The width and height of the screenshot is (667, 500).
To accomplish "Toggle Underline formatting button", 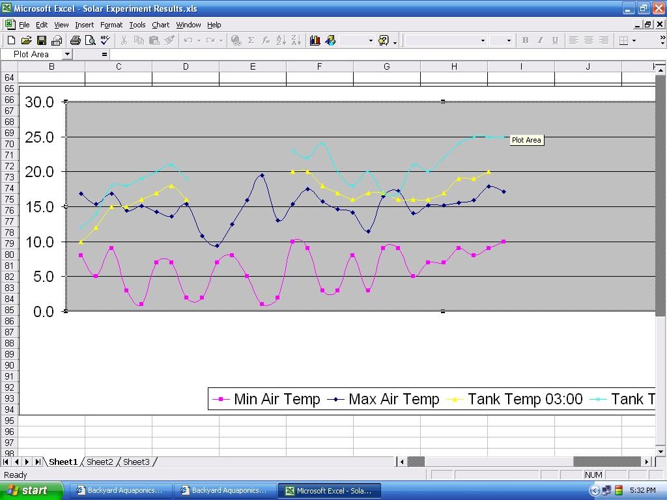I will pos(555,40).
